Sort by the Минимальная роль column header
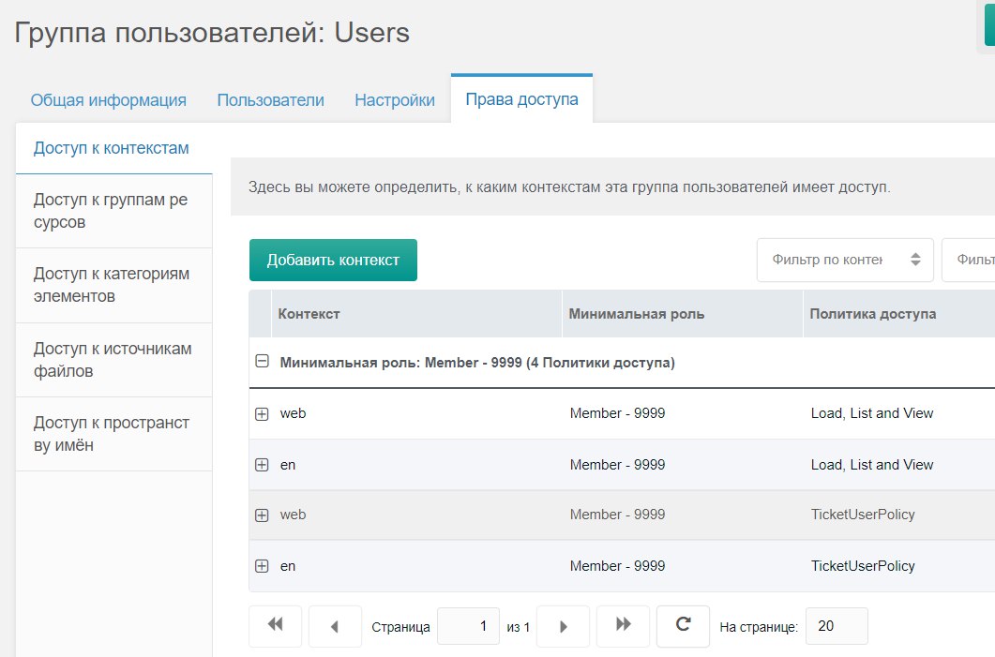 (682, 314)
